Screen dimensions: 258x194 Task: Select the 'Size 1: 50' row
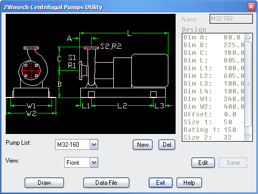pos(213,122)
